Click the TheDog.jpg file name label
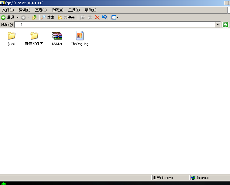Image resolution: width=230 pixels, height=185 pixels. point(80,44)
